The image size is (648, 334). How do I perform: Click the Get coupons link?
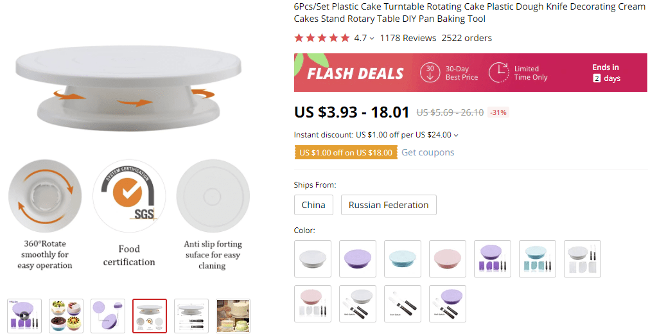pyautogui.click(x=428, y=152)
